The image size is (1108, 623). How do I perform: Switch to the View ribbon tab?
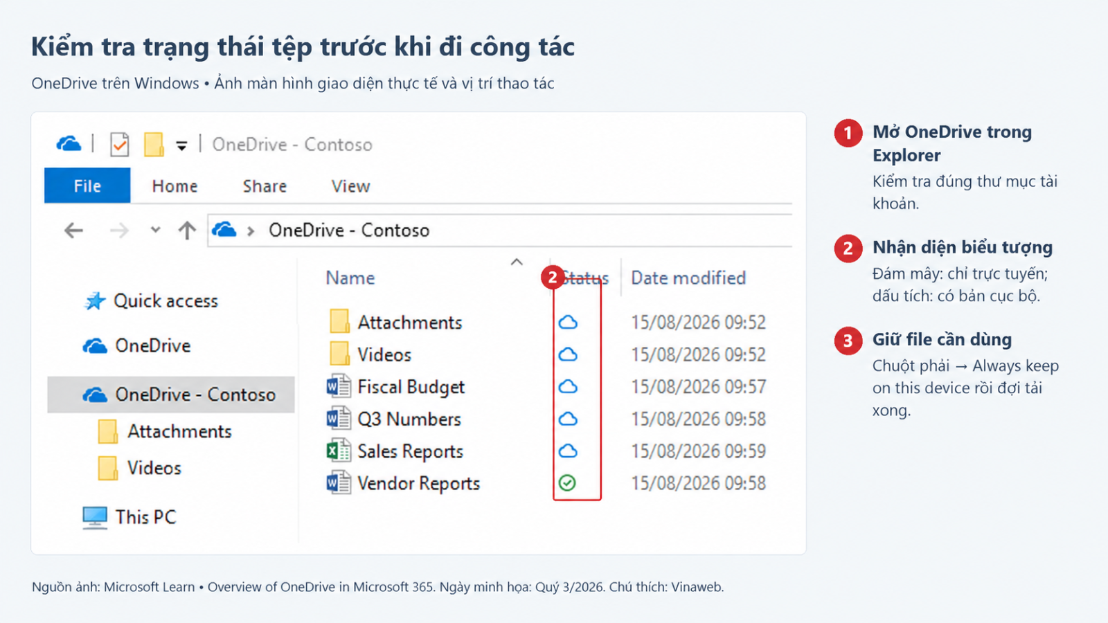(x=350, y=186)
